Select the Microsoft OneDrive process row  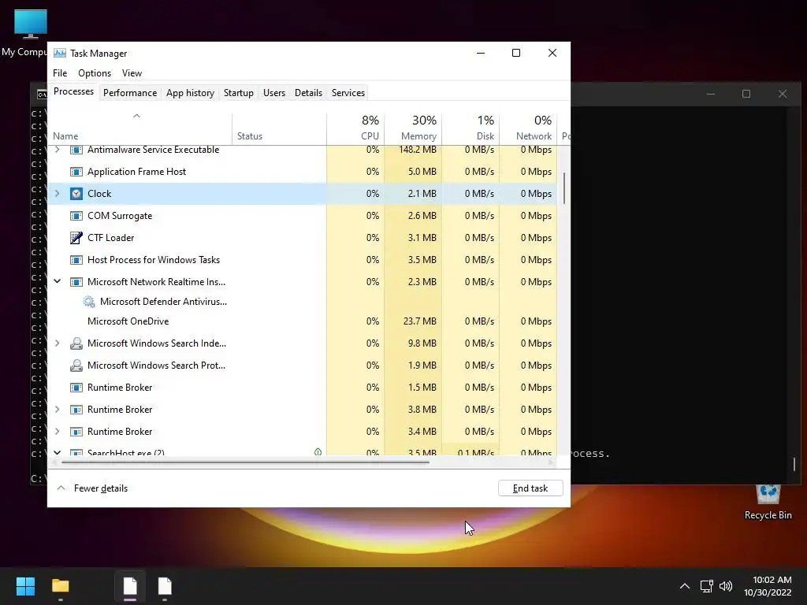point(302,321)
